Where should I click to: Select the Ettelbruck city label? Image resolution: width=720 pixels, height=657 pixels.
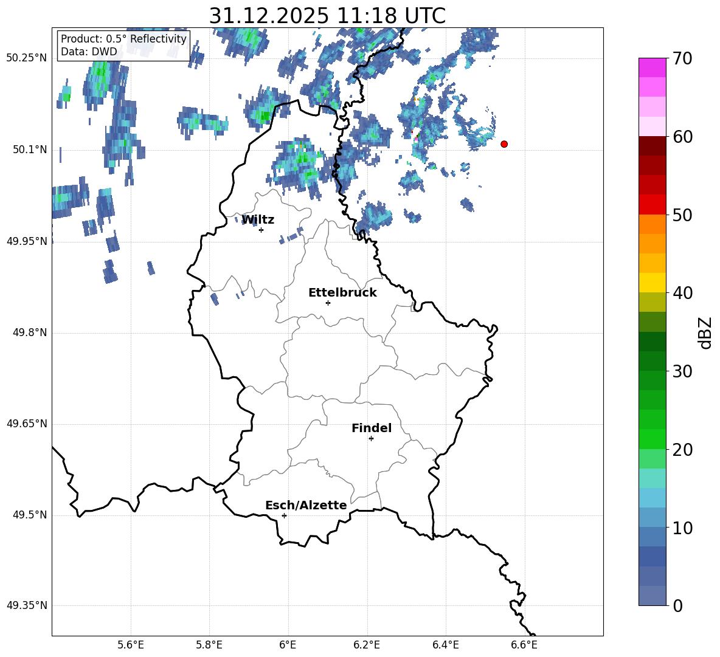342,293
